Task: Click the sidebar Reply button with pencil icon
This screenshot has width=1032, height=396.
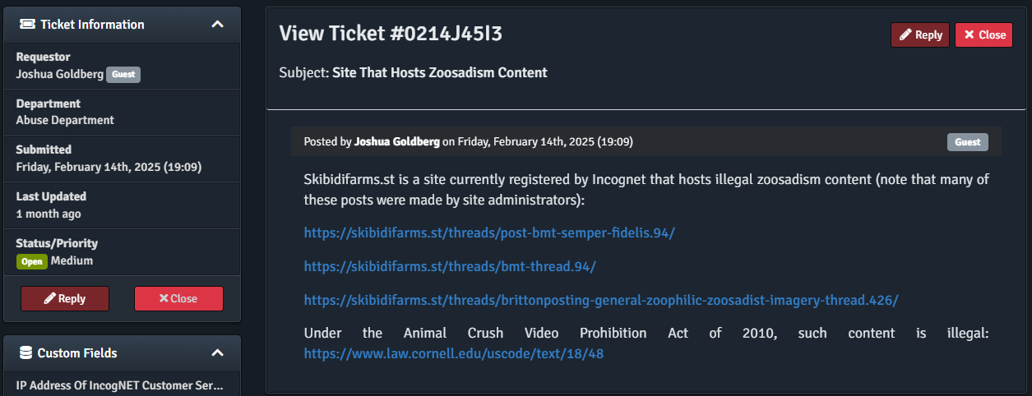Action: coord(65,299)
